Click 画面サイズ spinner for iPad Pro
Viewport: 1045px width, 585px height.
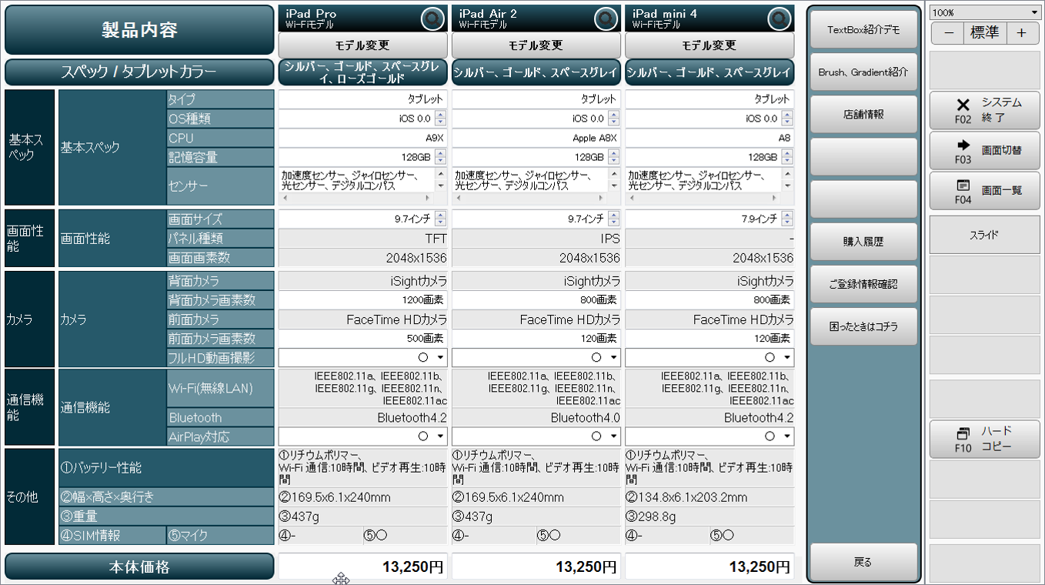point(440,219)
